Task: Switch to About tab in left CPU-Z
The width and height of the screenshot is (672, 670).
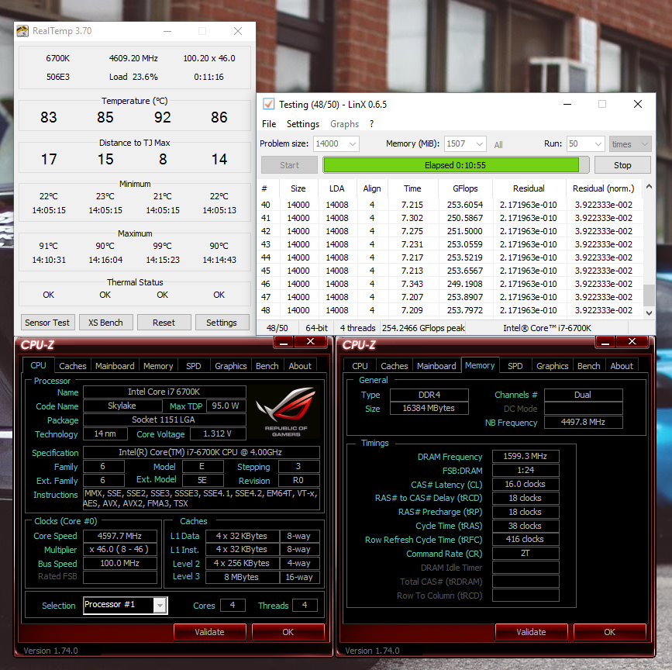Action: click(x=300, y=366)
